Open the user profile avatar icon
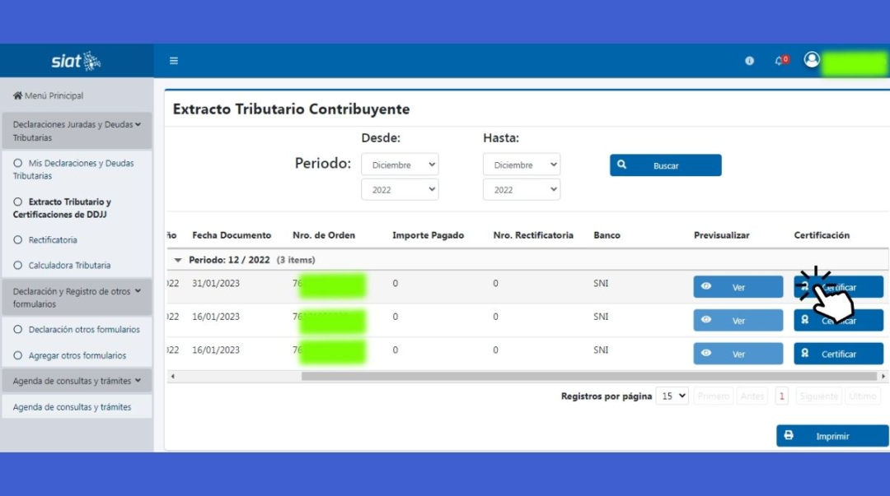The width and height of the screenshot is (890, 496). pos(812,60)
